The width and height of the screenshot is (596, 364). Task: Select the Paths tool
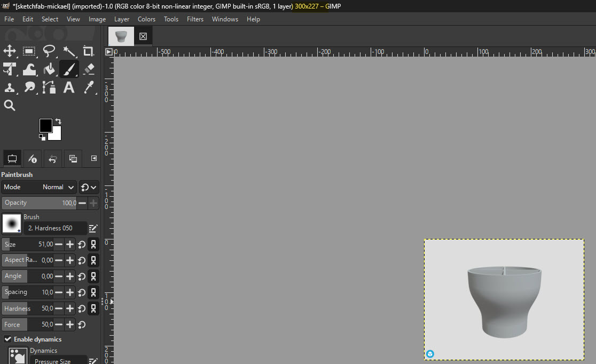click(x=49, y=88)
